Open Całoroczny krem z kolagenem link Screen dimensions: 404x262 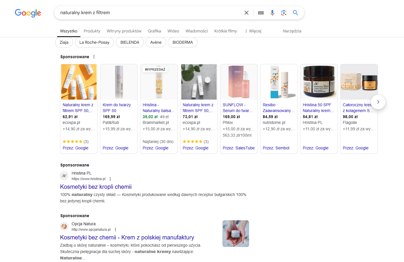(x=358, y=108)
